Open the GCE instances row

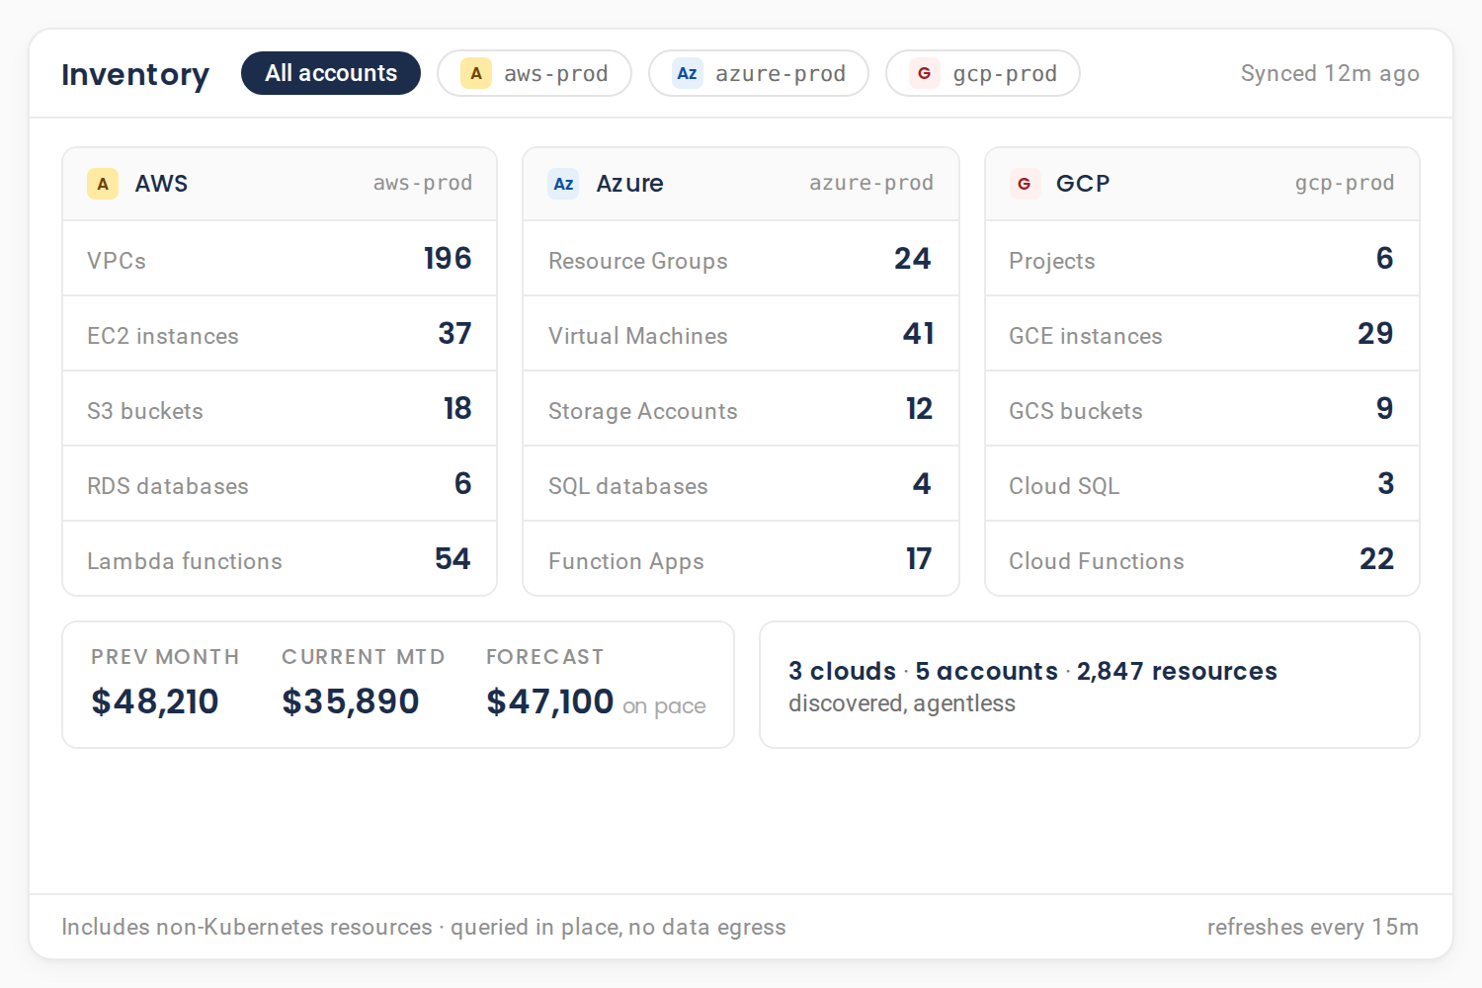[x=1202, y=334]
